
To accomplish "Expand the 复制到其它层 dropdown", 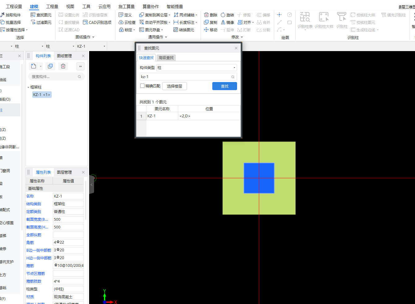I will pos(169,15).
